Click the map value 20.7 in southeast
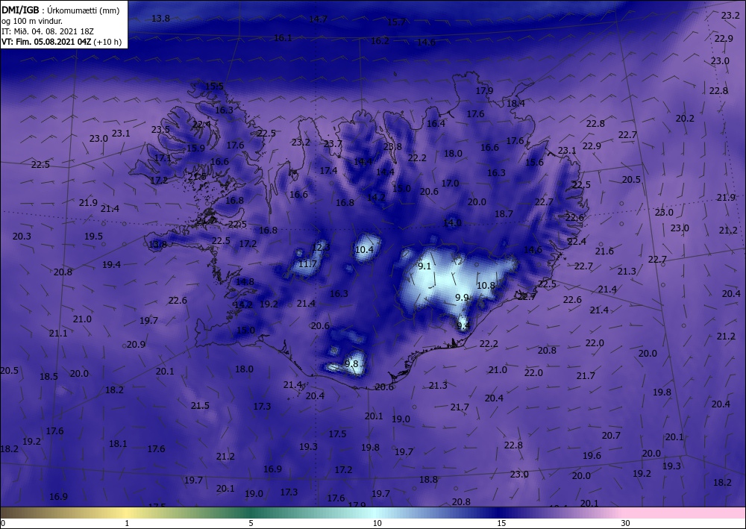 point(610,435)
